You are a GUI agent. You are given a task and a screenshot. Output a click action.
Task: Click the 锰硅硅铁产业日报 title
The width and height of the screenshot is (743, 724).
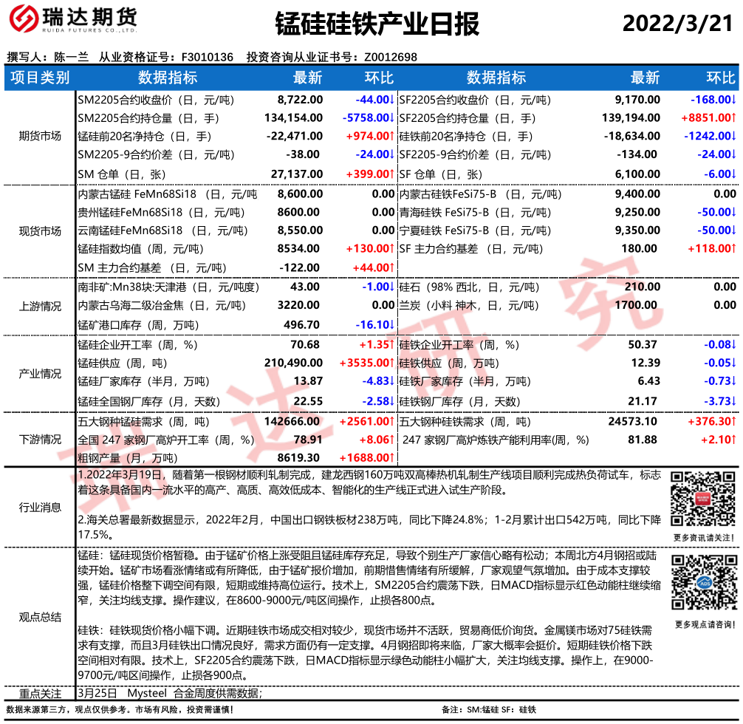click(x=377, y=24)
